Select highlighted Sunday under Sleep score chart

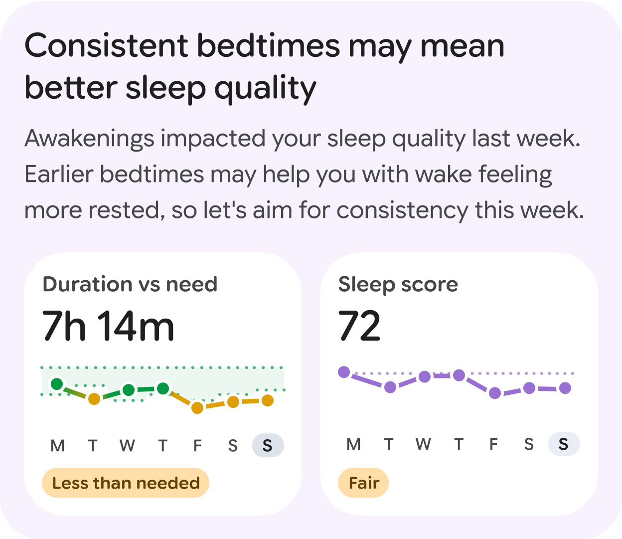click(x=564, y=444)
